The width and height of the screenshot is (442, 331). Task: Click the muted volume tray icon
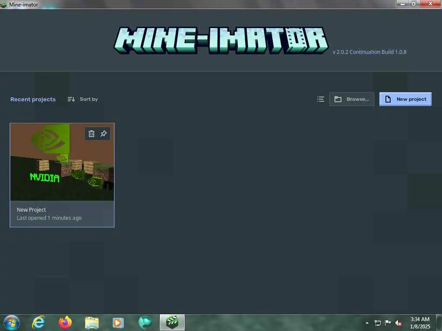point(398,323)
